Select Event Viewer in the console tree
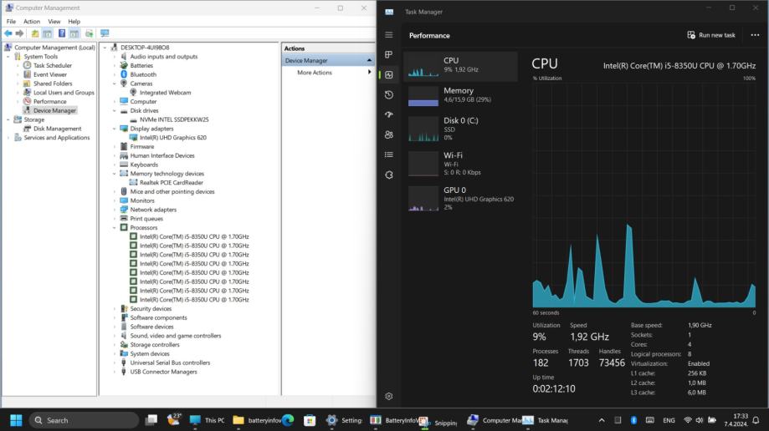This screenshot has width=769, height=431. point(50,74)
